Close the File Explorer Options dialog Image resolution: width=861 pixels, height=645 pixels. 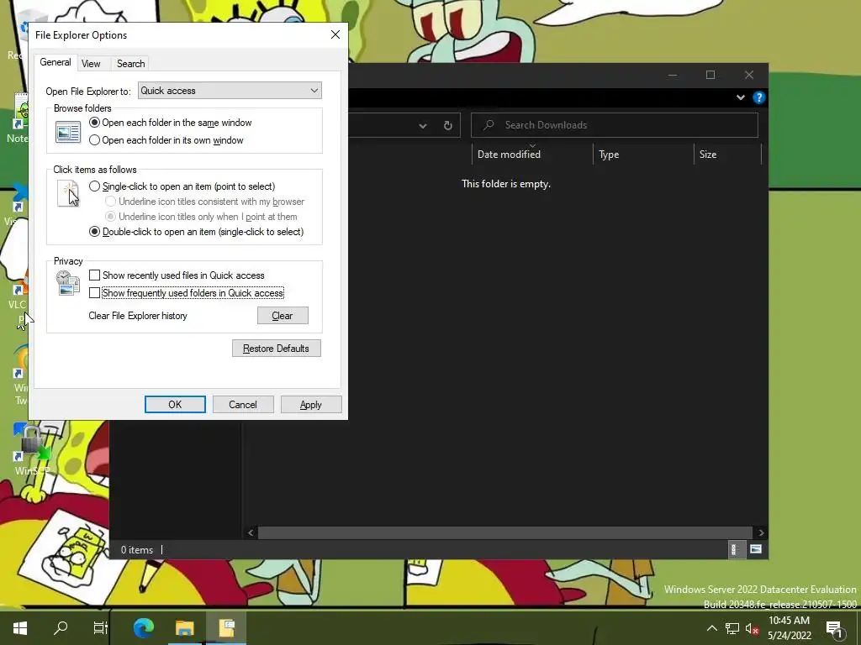tap(335, 34)
